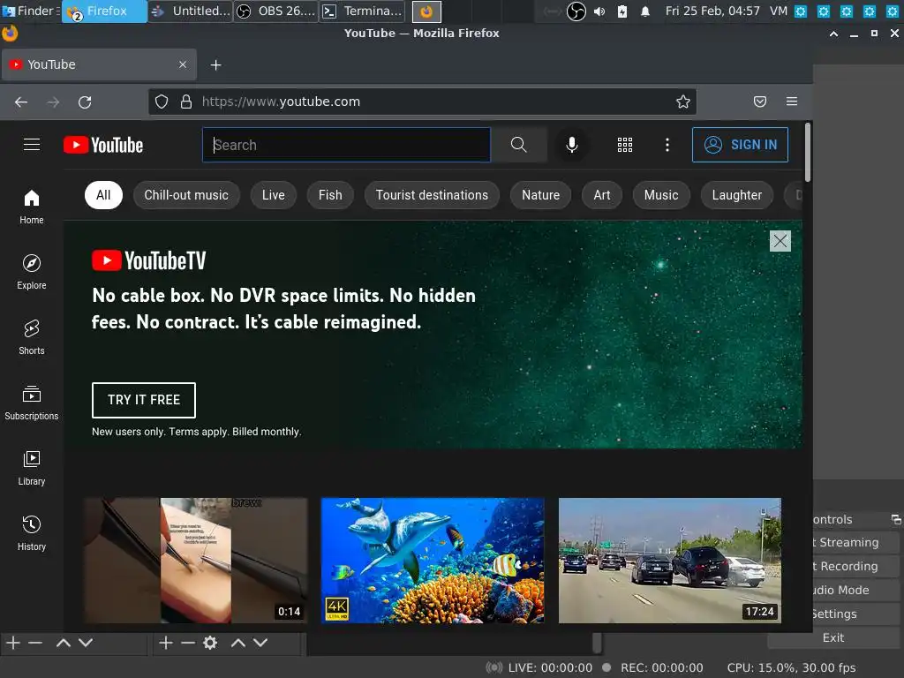Viewport: 904px width, 678px height.
Task: Click the SIGN IN button
Action: pyautogui.click(x=741, y=145)
